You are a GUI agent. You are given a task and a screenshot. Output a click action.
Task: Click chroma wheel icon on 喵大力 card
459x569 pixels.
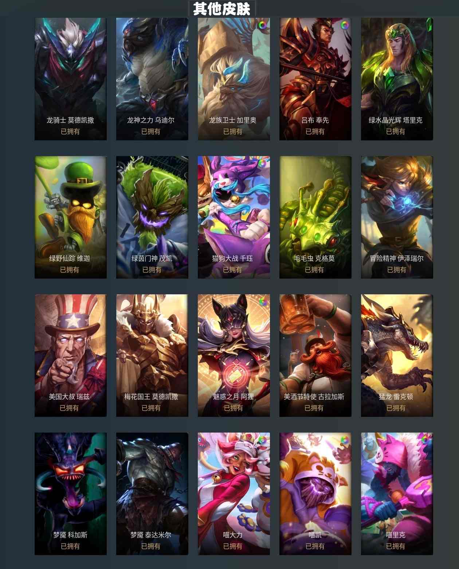(262, 440)
